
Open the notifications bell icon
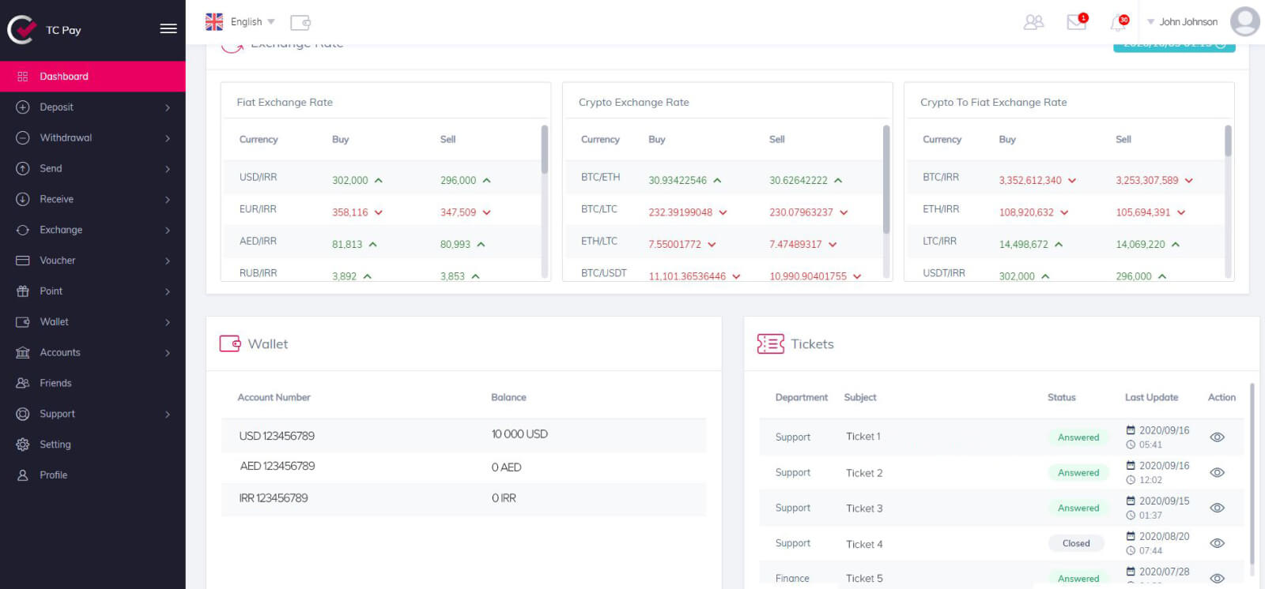click(x=1118, y=23)
